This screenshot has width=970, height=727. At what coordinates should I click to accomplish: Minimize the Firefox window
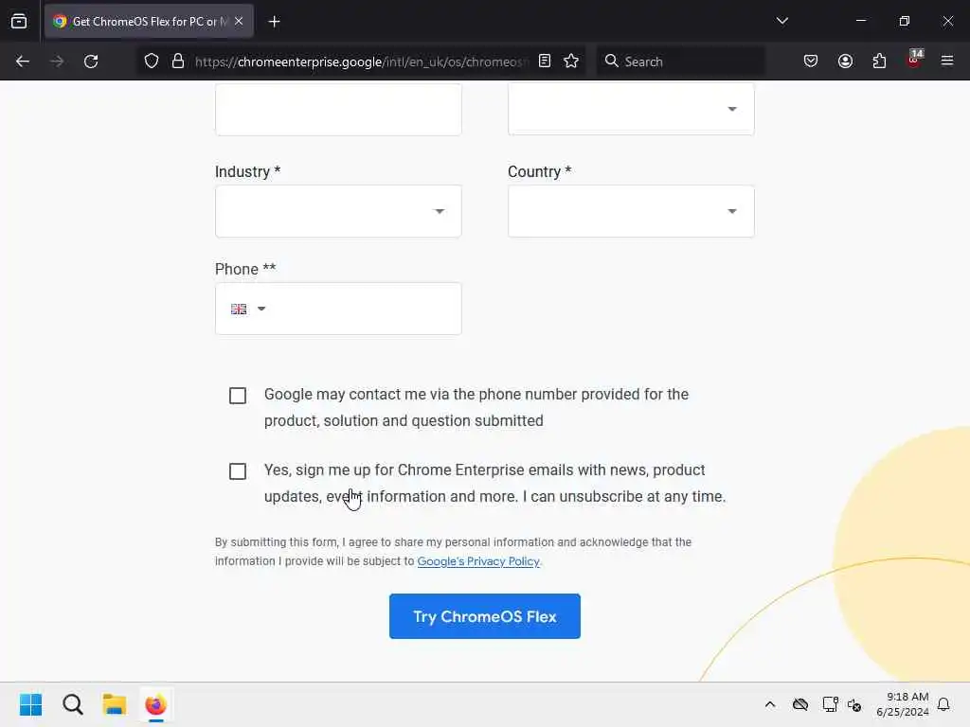[860, 21]
